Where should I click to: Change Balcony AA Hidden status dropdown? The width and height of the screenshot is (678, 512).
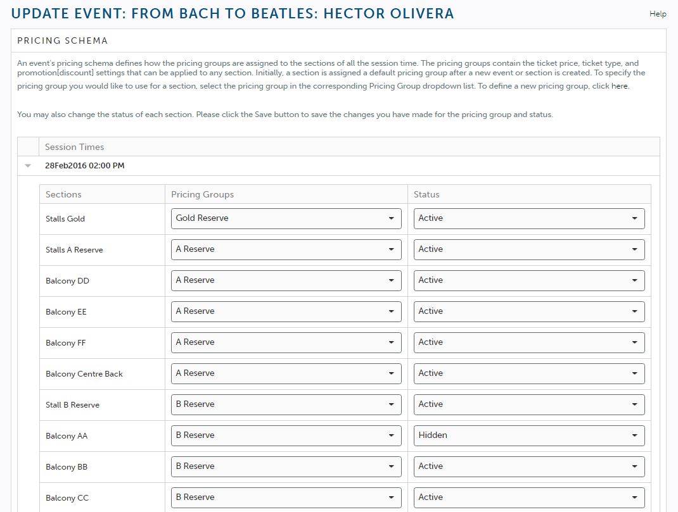[x=529, y=436]
